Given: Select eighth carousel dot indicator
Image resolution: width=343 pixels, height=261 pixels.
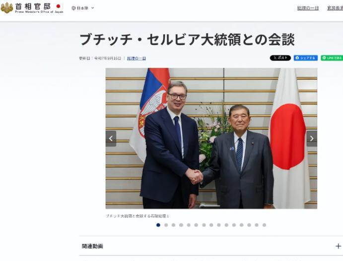Looking at the screenshot, I should pos(211,225).
